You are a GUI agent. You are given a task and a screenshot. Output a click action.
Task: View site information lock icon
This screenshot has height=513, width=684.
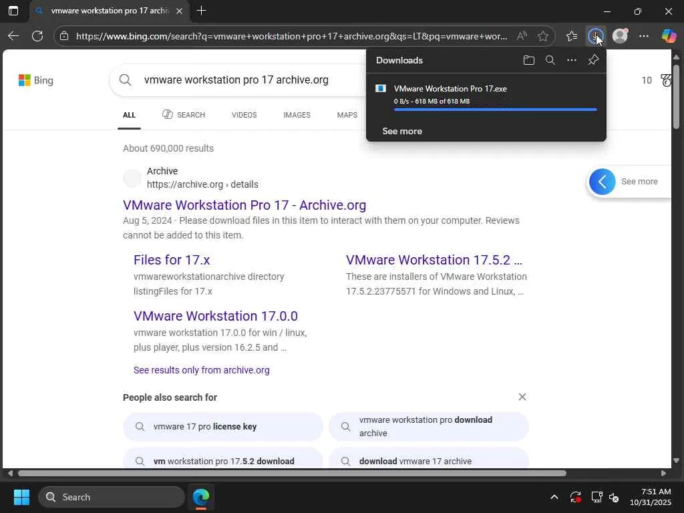click(x=64, y=36)
